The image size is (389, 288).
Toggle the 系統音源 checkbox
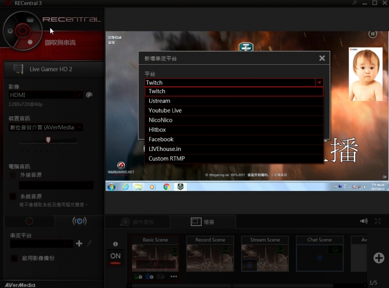12,196
